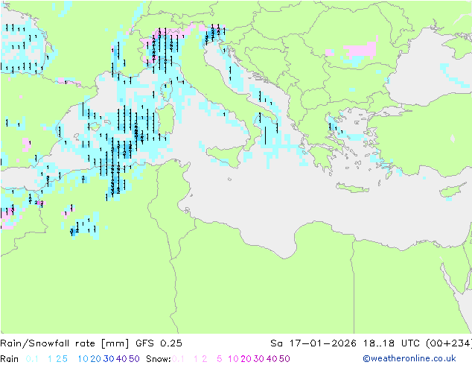Pick the Snow legend 30 color value
The image size is (472, 365).
tap(258, 359)
